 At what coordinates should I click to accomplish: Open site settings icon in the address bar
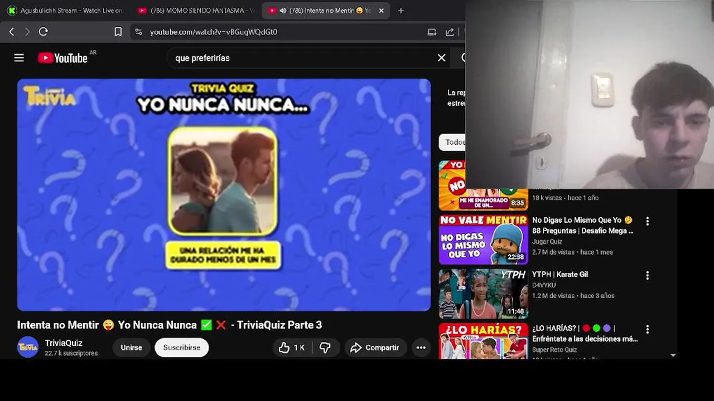click(x=139, y=32)
